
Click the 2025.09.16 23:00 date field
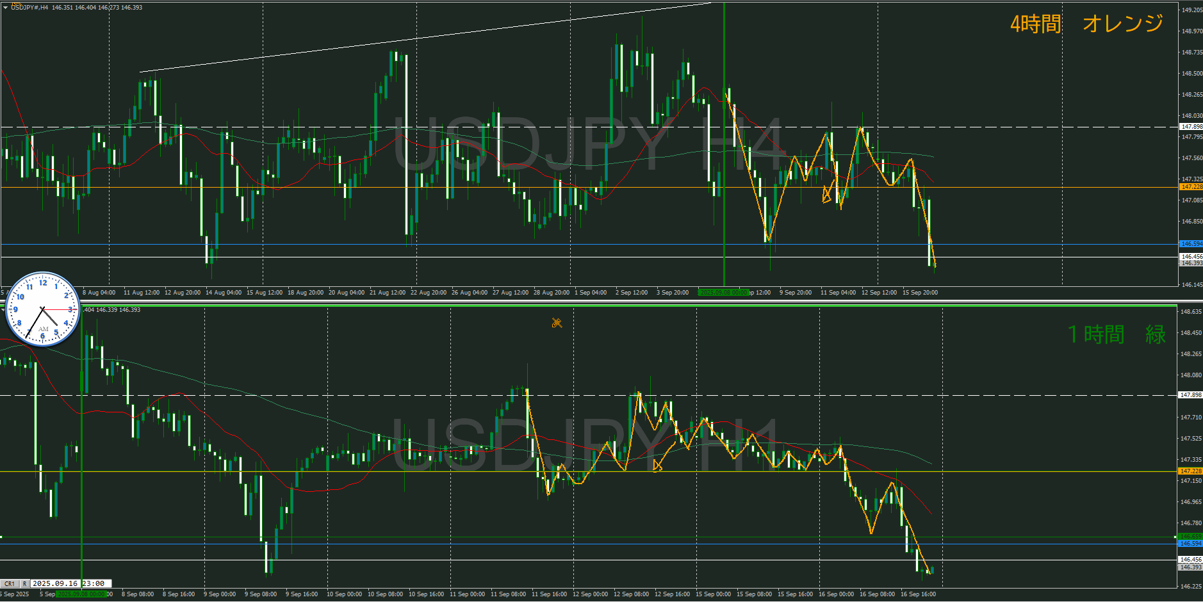(71, 583)
